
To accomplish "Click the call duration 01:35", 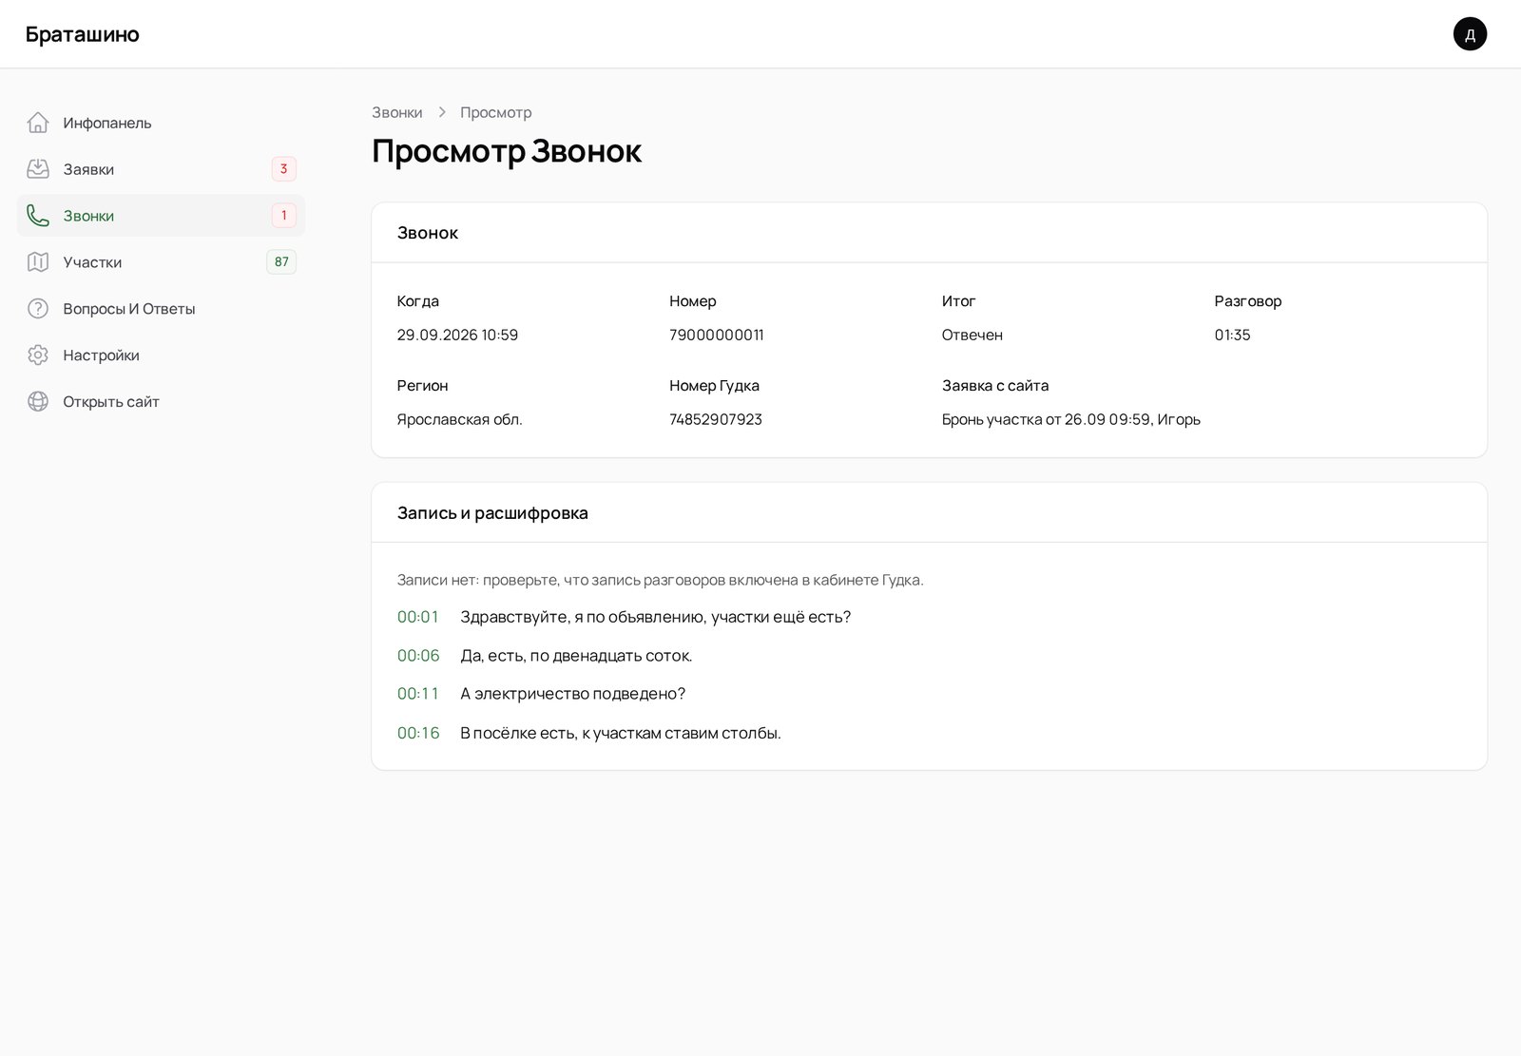I will coord(1232,335).
